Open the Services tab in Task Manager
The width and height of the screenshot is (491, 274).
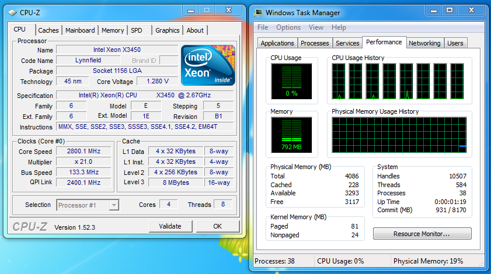tap(347, 43)
